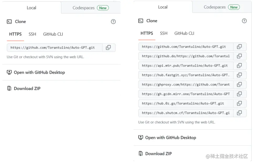253x164 pixels.
Task: Open with GitHub Desktop in right panel
Action: (x=171, y=137)
